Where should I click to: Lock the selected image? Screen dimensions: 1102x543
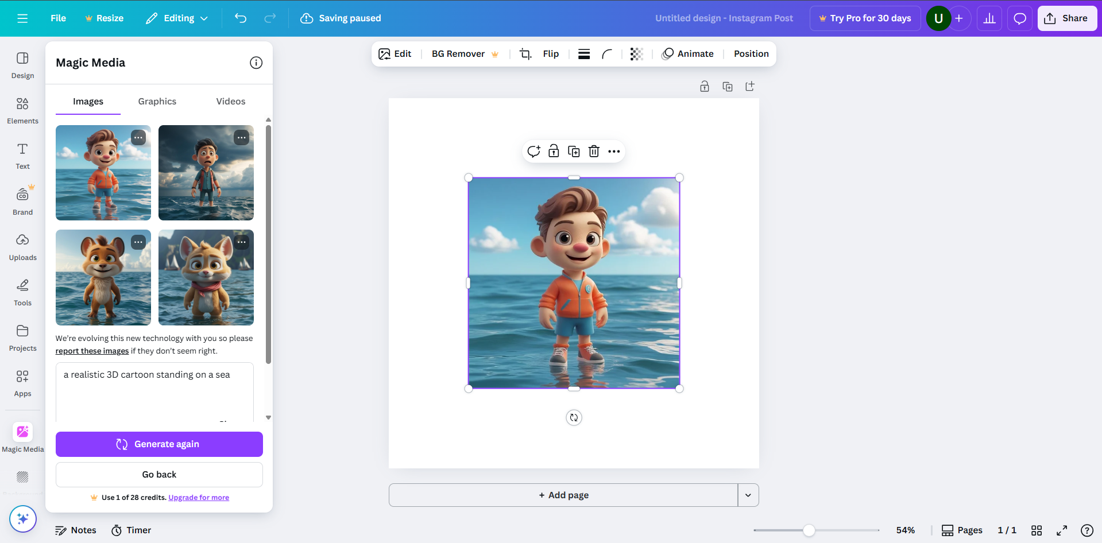click(x=554, y=151)
